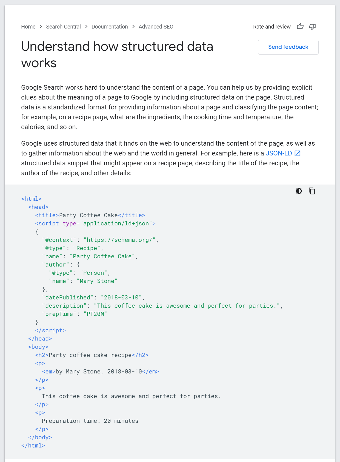Click the "prepTime": "PT20M" line
Image resolution: width=340 pixels, height=462 pixels.
point(75,314)
